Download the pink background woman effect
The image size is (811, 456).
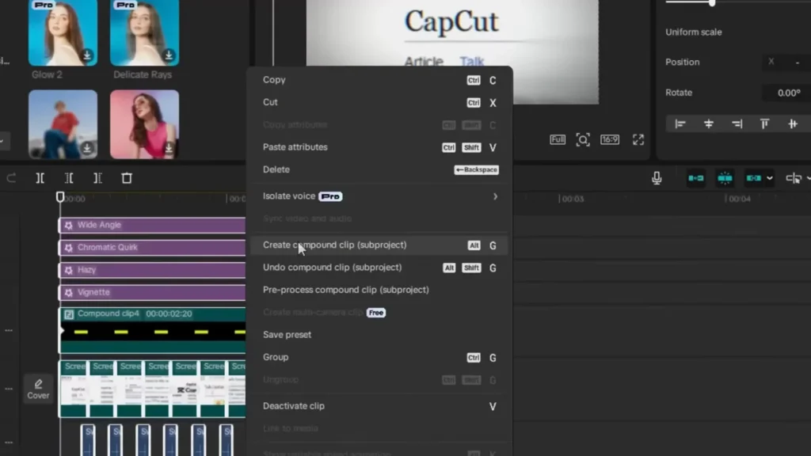(x=169, y=148)
